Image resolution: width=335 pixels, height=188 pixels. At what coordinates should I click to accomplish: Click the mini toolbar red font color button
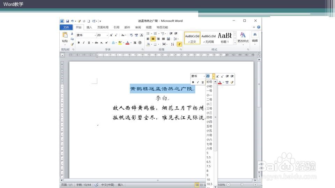pos(220,82)
